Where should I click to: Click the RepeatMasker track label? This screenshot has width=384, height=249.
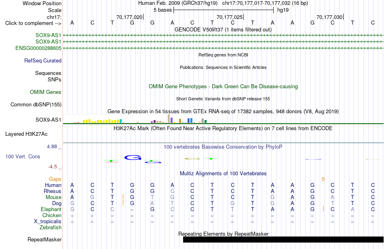click(44, 239)
